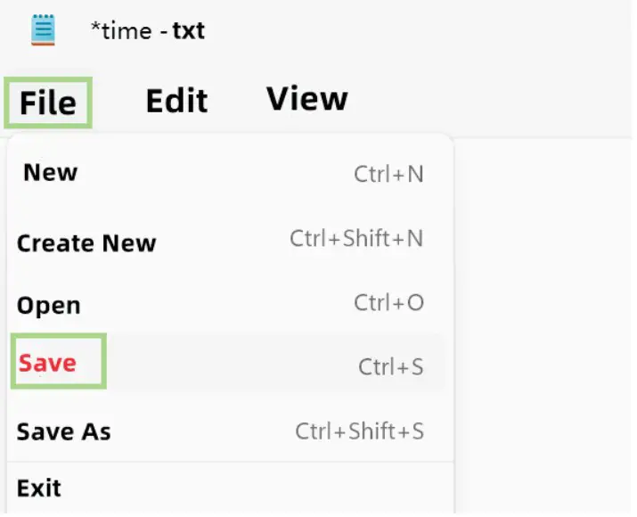Click the Notepad app icon in title bar
Image resolution: width=637 pixels, height=517 pixels.
[42, 30]
